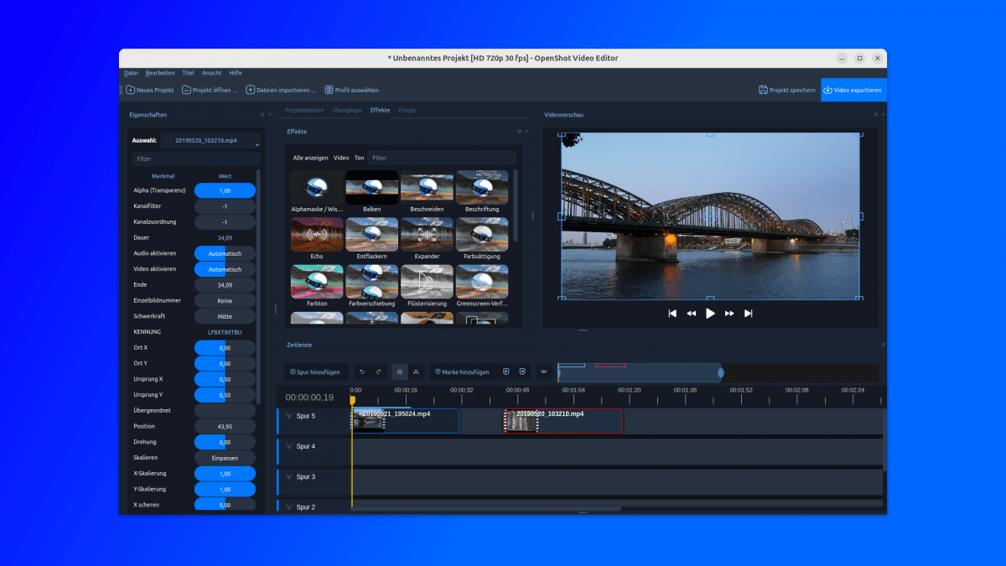Center timeline on playhead icon
The image size is (1006, 566).
[x=544, y=371]
